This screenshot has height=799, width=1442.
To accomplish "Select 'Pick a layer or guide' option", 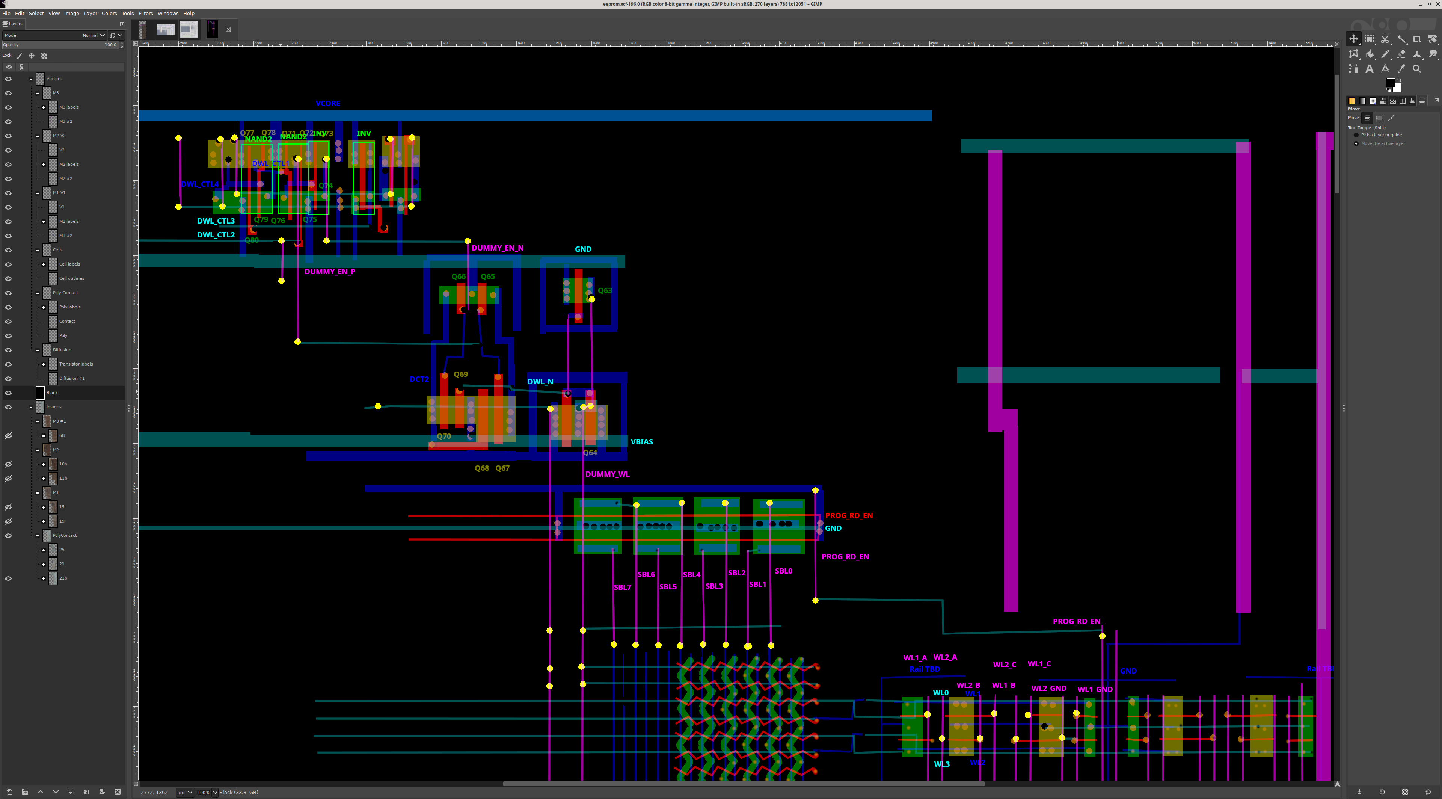I will (1356, 135).
